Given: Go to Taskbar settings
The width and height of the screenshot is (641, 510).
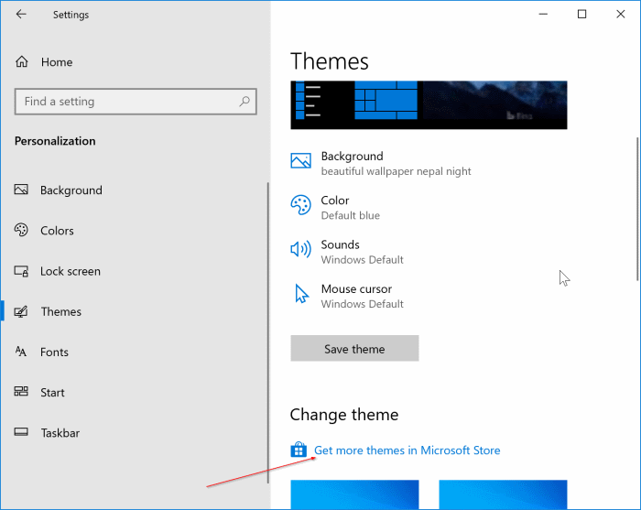Looking at the screenshot, I should coord(134,433).
